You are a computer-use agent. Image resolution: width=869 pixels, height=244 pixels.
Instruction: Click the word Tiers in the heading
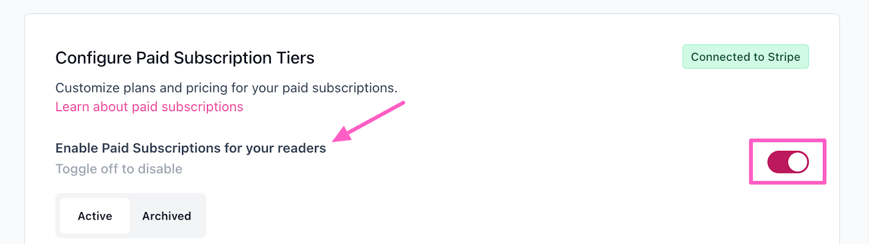click(295, 58)
